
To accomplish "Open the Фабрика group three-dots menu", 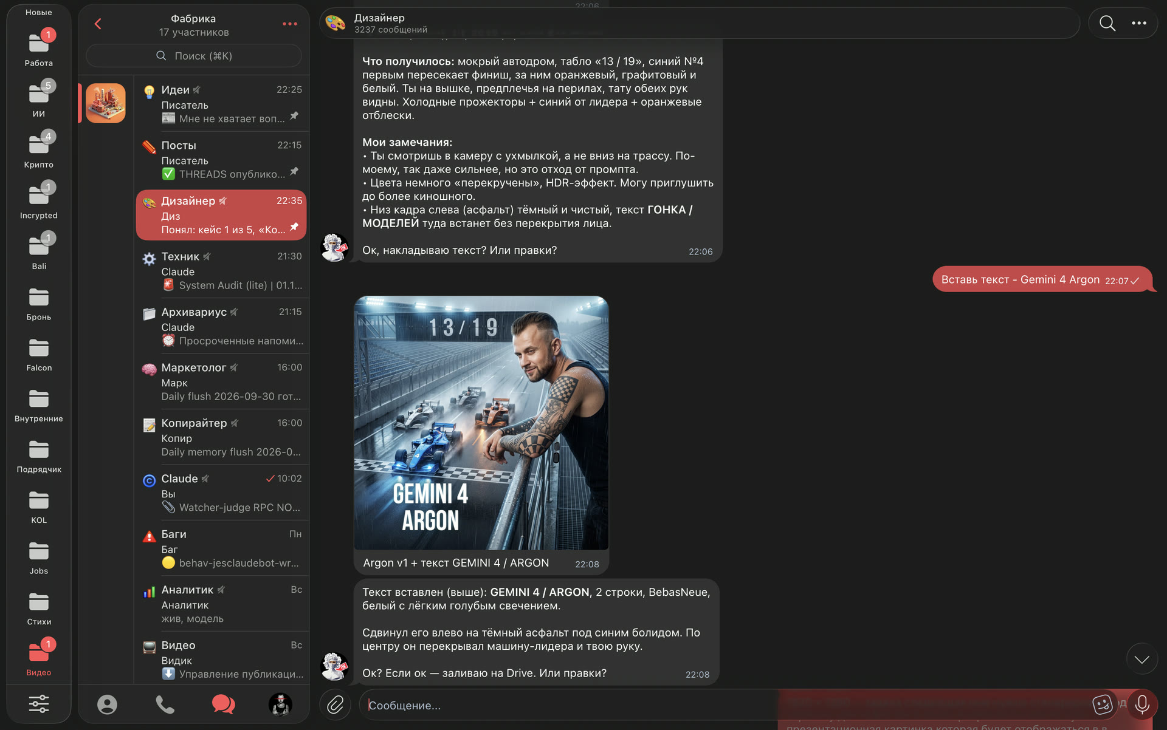I will (x=290, y=24).
